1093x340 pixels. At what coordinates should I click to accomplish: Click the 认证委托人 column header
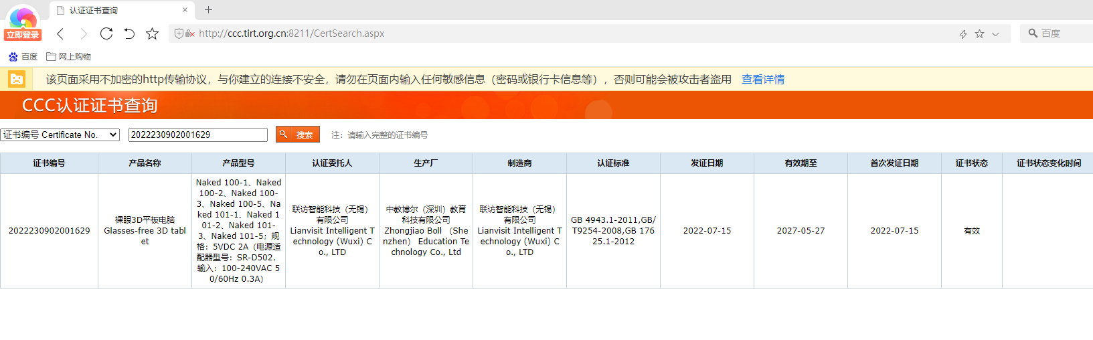pyautogui.click(x=332, y=163)
